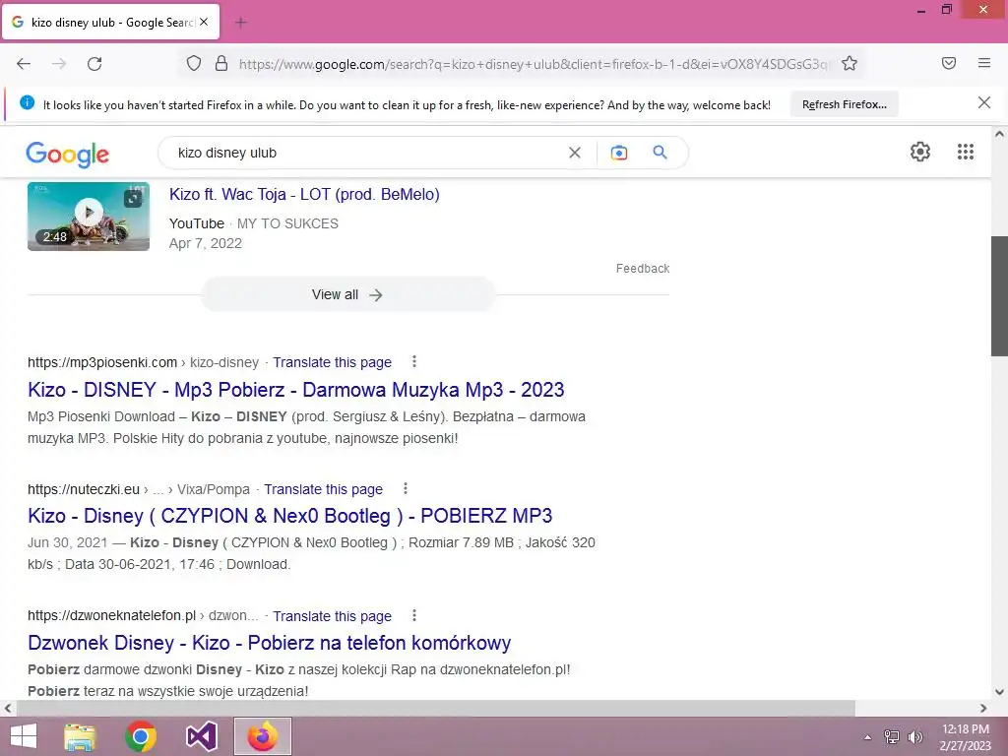Click the scroll right arrow

pyautogui.click(x=983, y=708)
